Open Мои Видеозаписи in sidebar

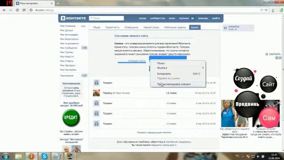[x=69, y=39]
